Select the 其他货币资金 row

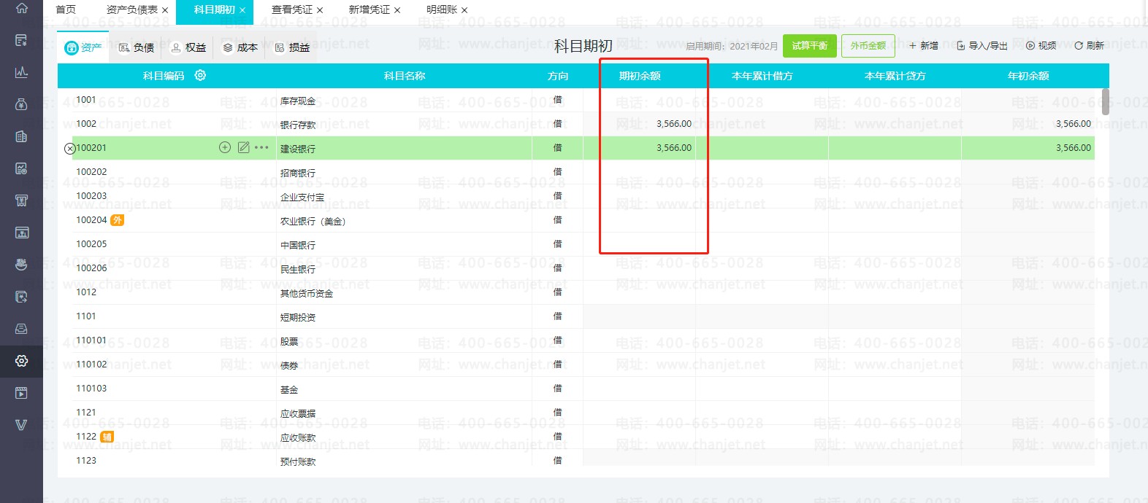pyautogui.click(x=576, y=292)
